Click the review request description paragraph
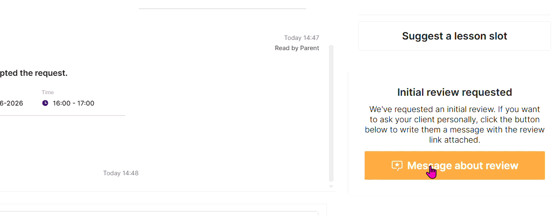Viewport: 560px width, 216px height. pos(454,125)
